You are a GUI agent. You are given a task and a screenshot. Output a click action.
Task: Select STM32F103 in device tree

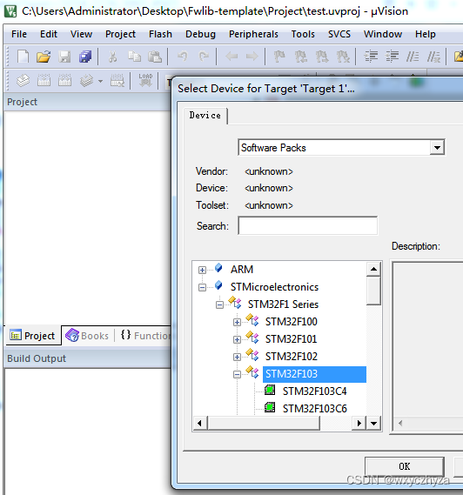[x=292, y=374]
